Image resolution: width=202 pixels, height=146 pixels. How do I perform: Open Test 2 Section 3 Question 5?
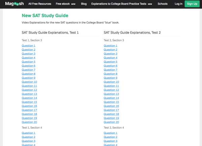point(110,62)
